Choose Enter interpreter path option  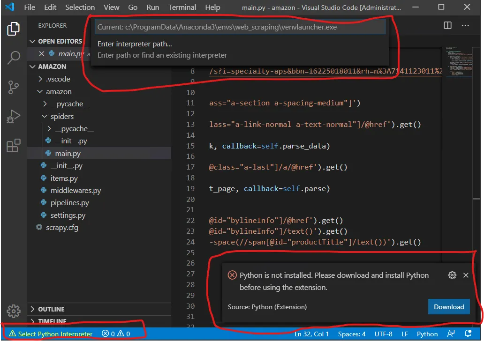point(240,49)
